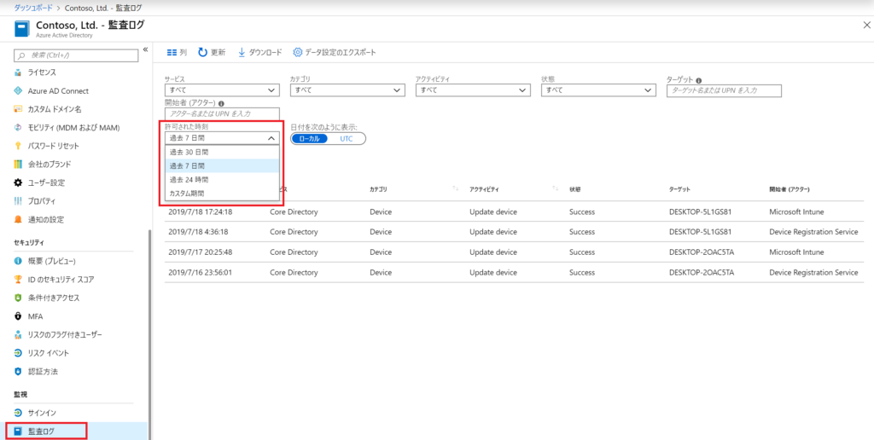Screen dimensions: 874x440
Task: Open the アクティビティ filter dropdown
Action: click(x=473, y=90)
